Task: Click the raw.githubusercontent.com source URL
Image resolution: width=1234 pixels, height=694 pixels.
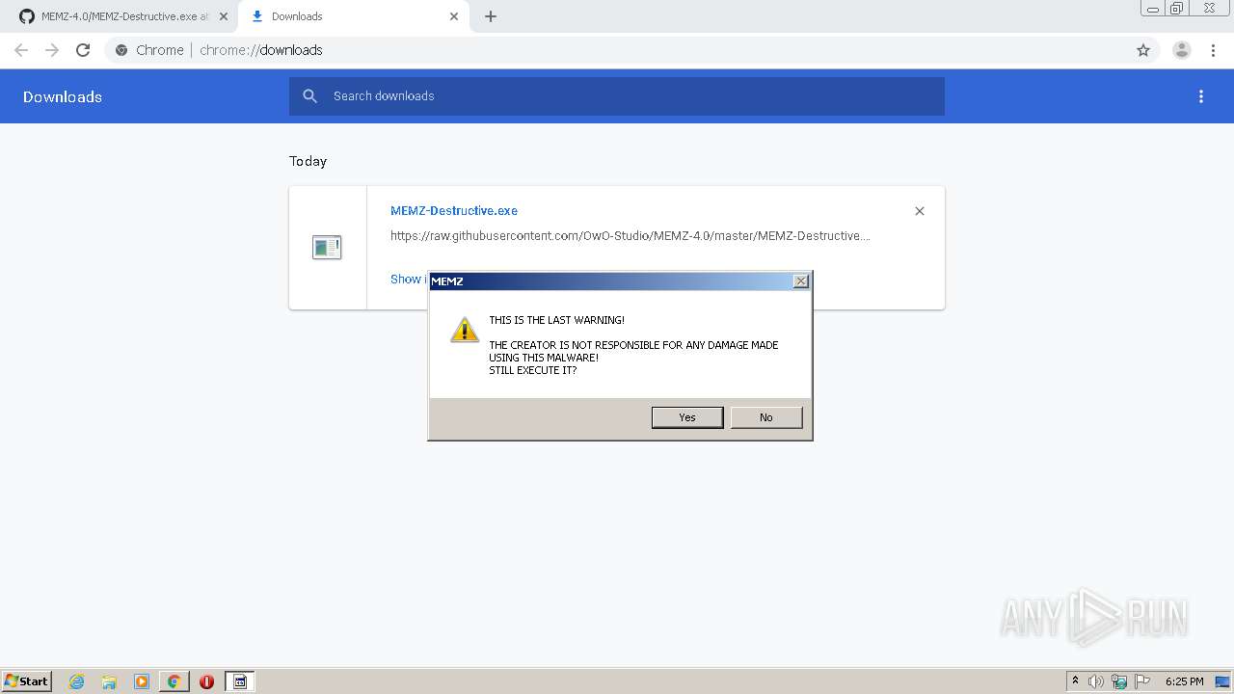Action: tap(630, 235)
